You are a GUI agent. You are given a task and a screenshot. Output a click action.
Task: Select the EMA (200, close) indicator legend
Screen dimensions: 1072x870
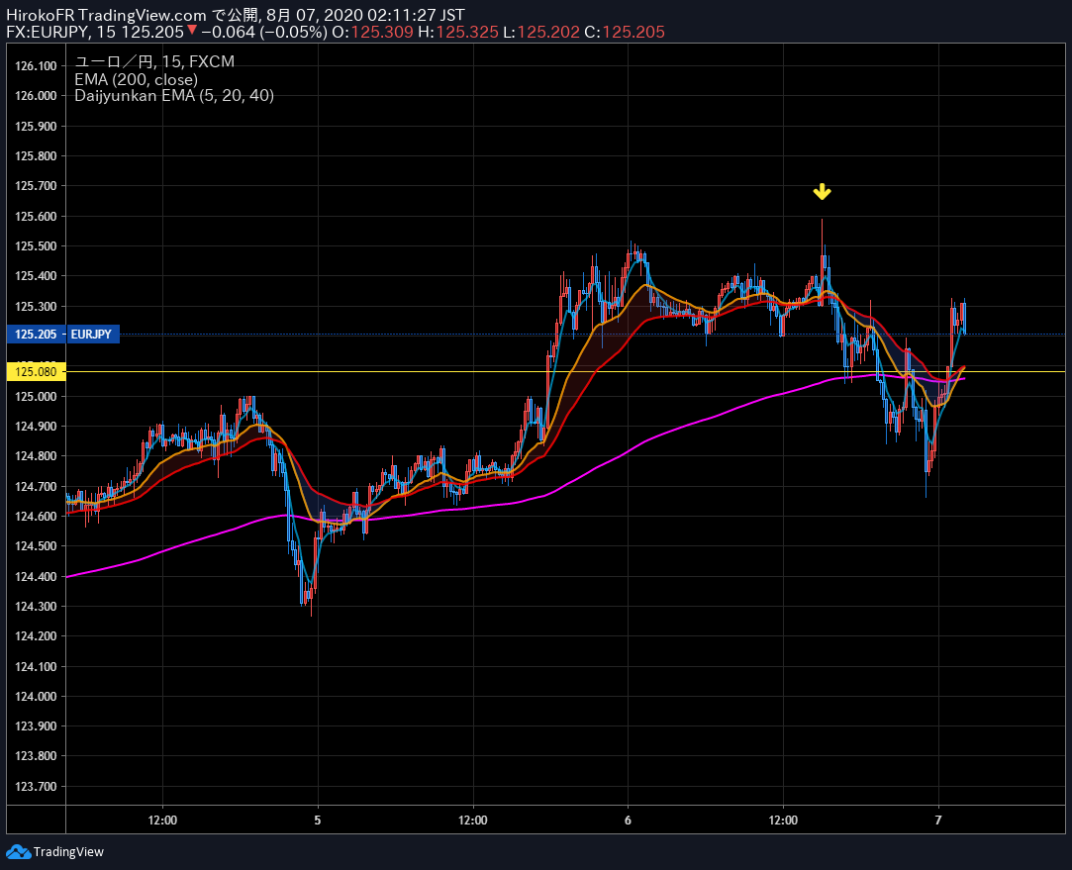tap(136, 79)
